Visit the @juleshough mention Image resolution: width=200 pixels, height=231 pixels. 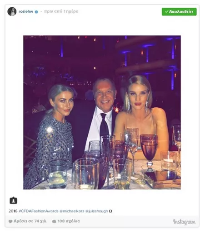tap(96, 211)
